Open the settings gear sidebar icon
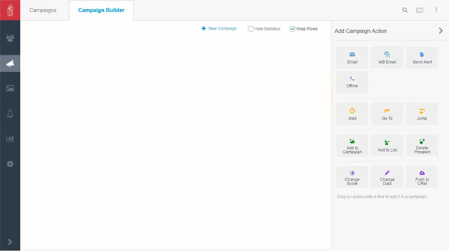The image size is (449, 251). (x=10, y=164)
